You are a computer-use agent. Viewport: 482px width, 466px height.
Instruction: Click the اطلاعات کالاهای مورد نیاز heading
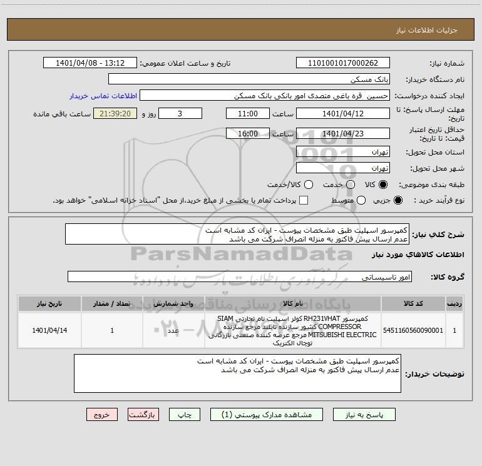[418, 255]
